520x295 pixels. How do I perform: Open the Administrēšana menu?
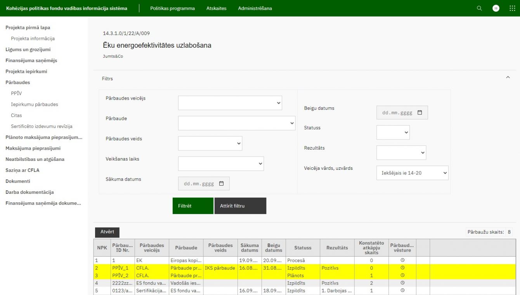[255, 8]
